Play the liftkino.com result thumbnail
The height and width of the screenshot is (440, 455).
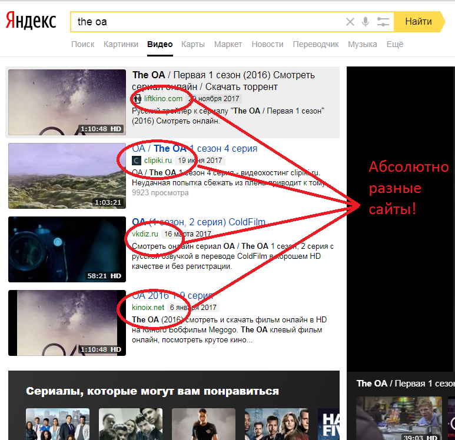click(67, 102)
